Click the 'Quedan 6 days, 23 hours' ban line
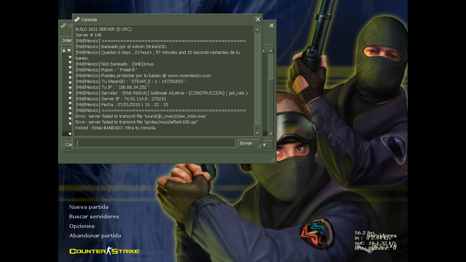 point(158,55)
